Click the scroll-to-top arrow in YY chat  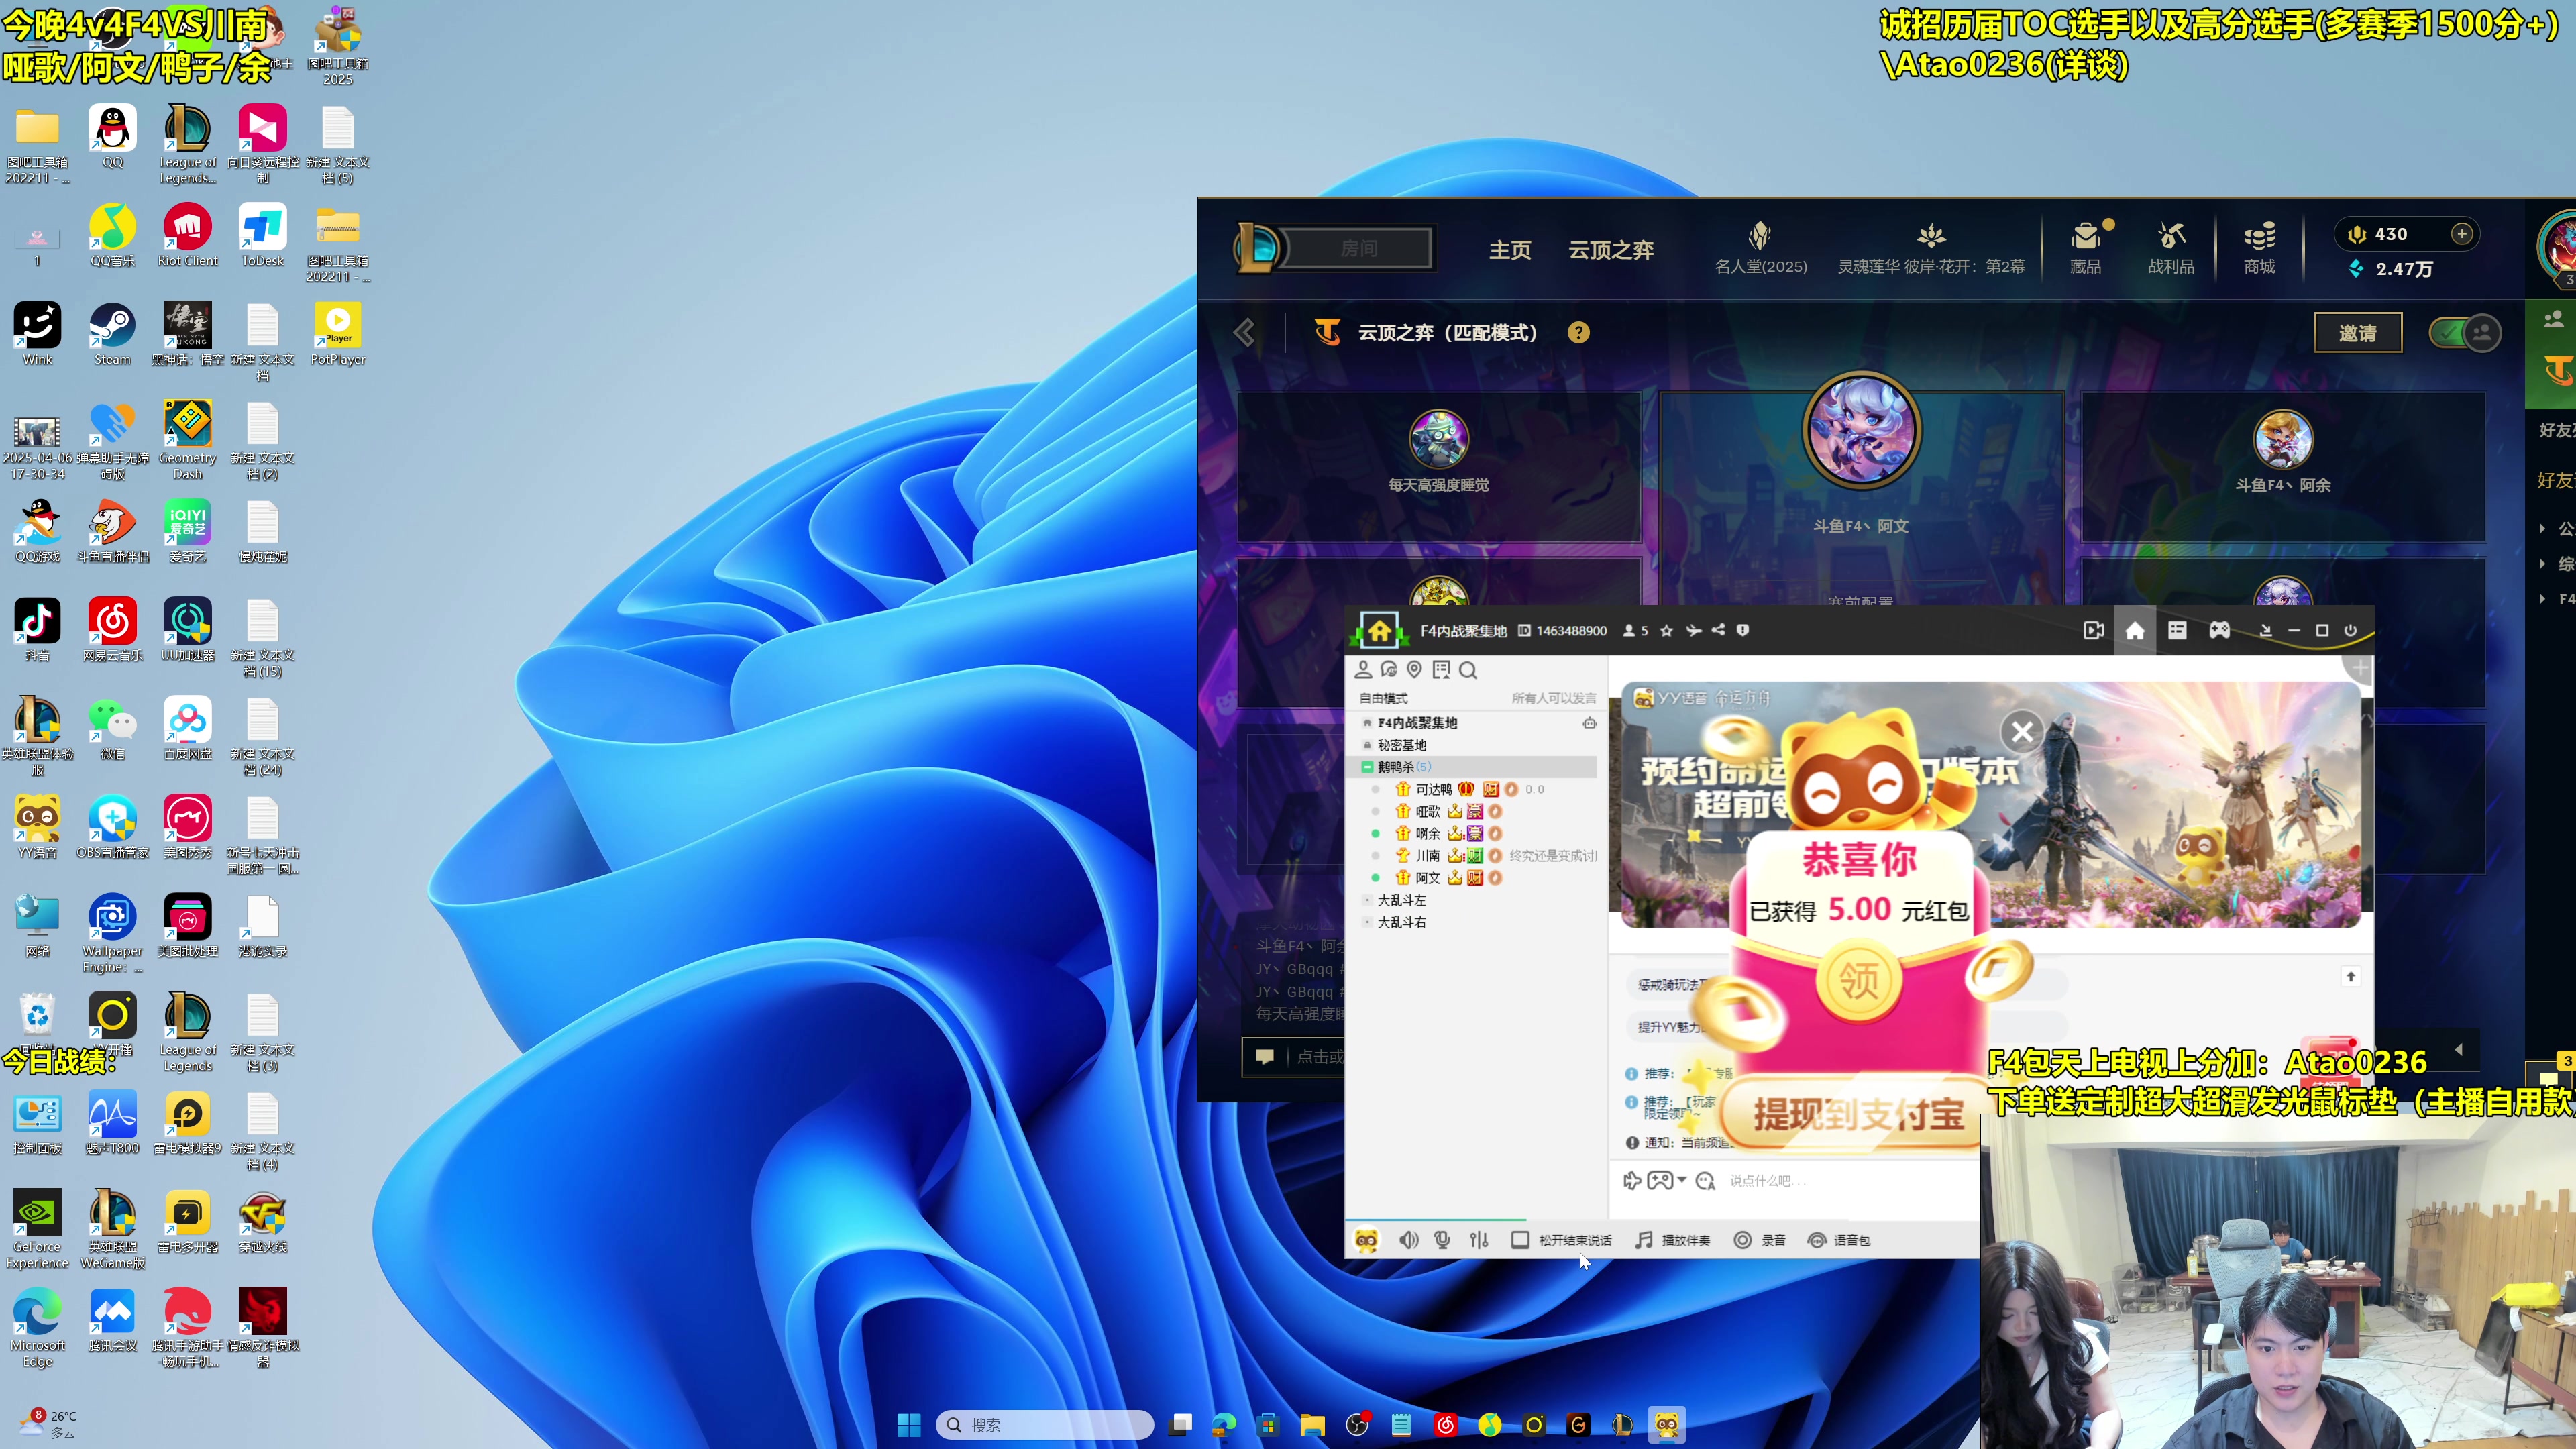[x=2350, y=976]
